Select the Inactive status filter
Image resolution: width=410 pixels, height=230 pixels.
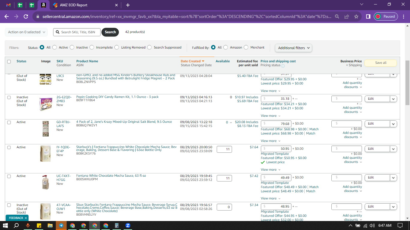click(x=72, y=47)
